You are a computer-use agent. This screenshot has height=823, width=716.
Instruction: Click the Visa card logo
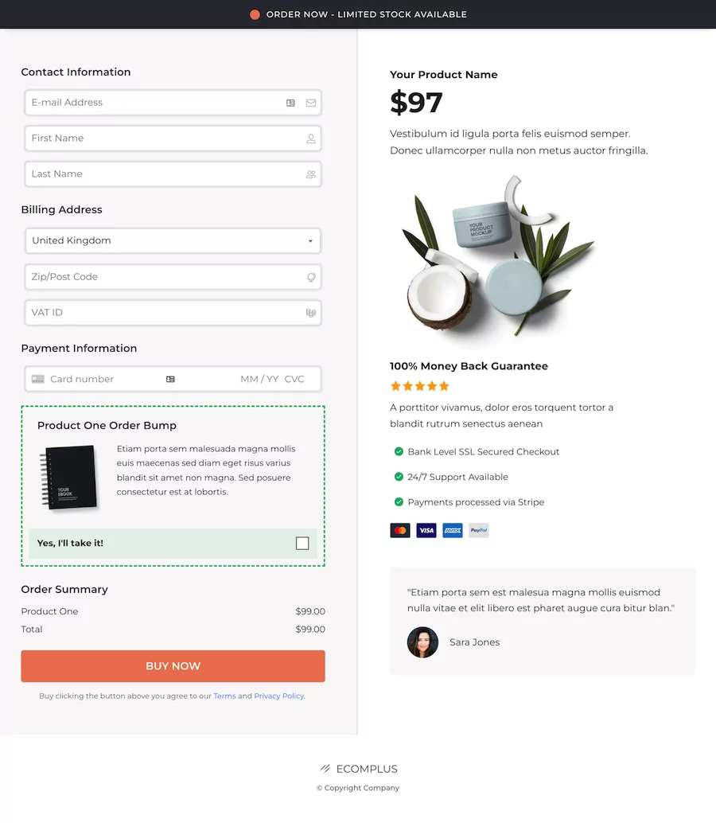(x=426, y=530)
